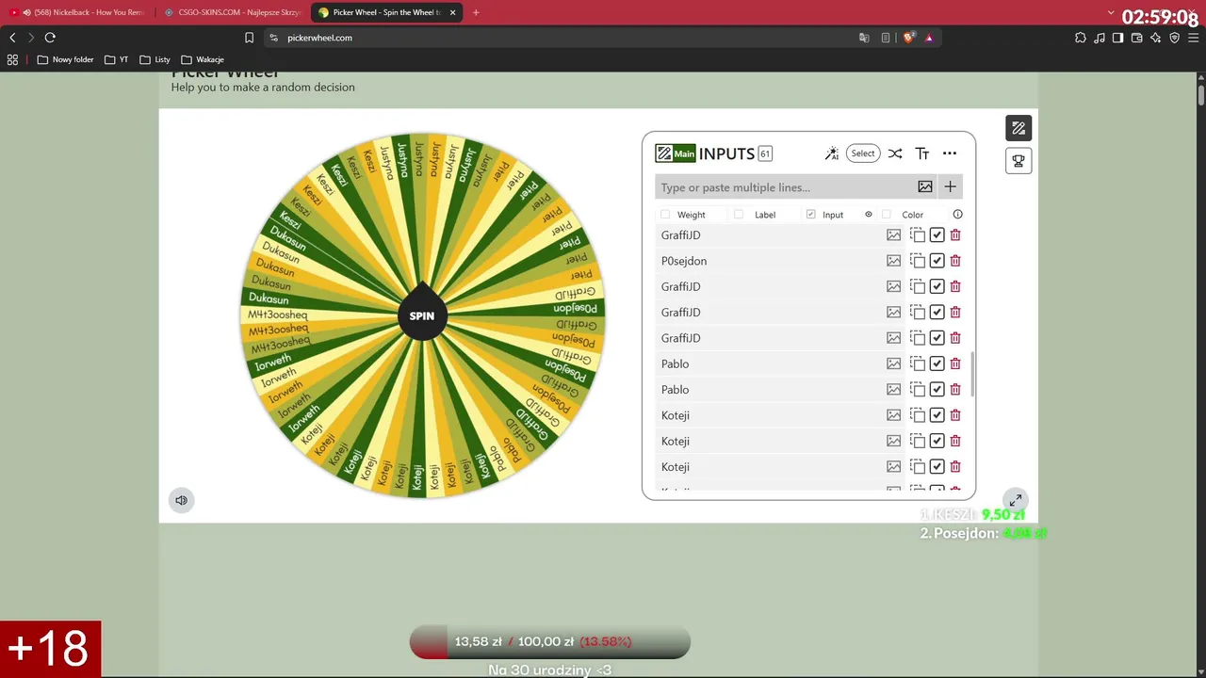Open the text size Tt option
Screen dimensions: 1206x678
pos(922,153)
